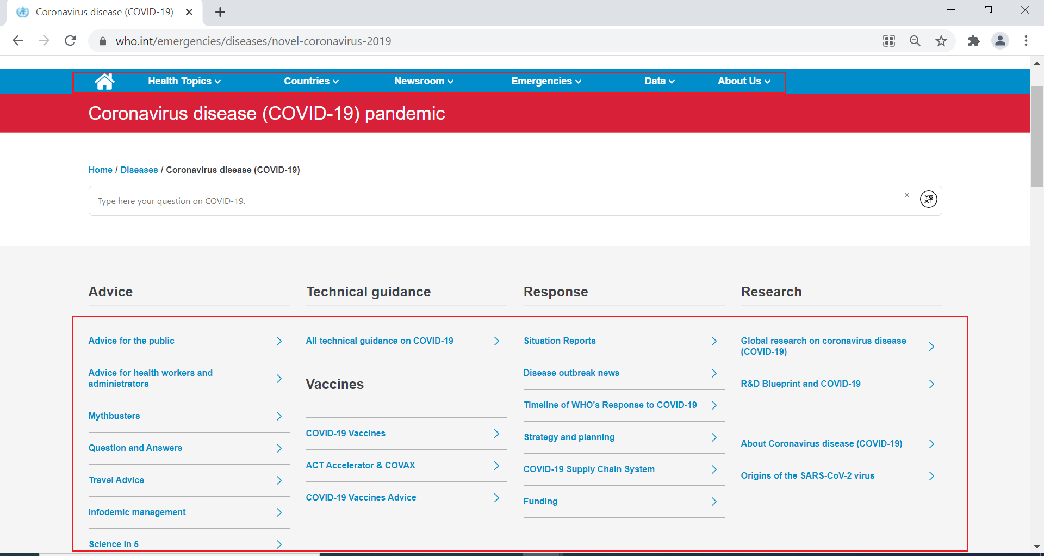Expand the About Us menu

tap(744, 81)
